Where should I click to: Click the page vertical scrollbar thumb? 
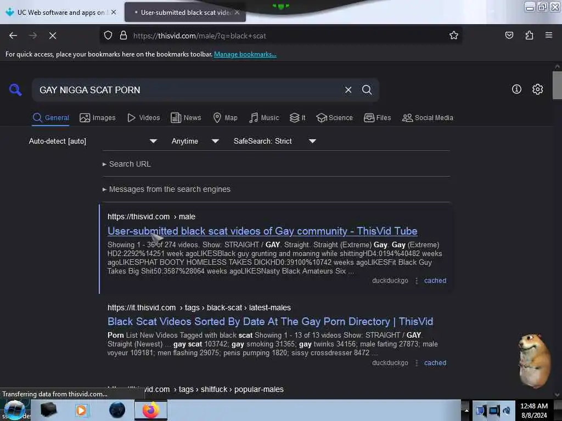(557, 85)
